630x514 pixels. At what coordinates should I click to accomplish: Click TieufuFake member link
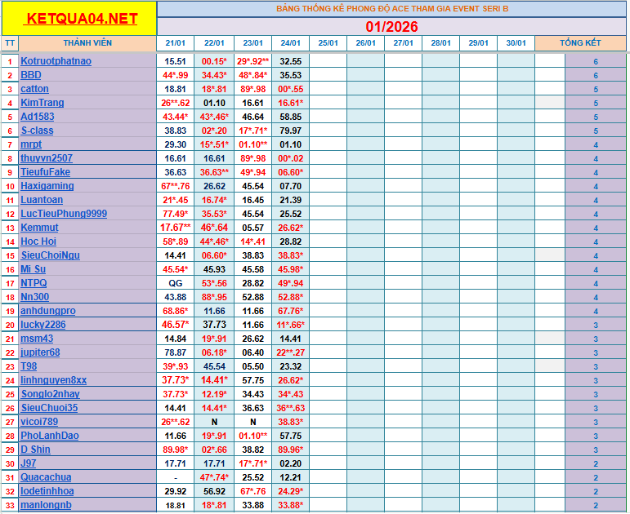46,172
